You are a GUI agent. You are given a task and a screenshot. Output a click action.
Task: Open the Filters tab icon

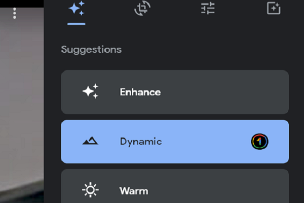pyautogui.click(x=274, y=8)
